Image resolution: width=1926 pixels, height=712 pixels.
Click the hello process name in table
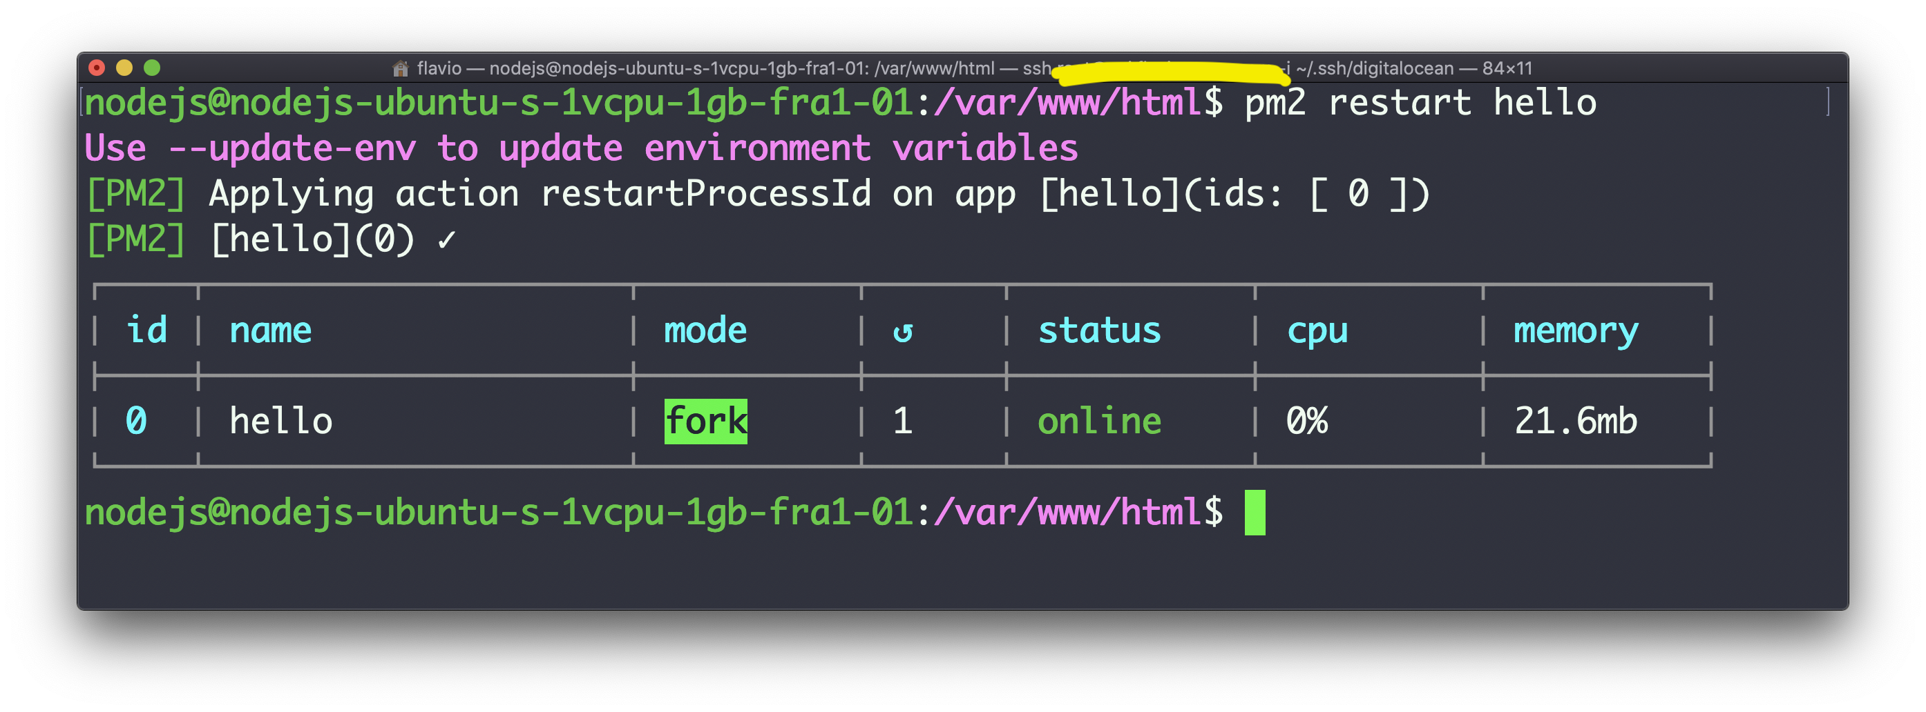click(x=280, y=422)
